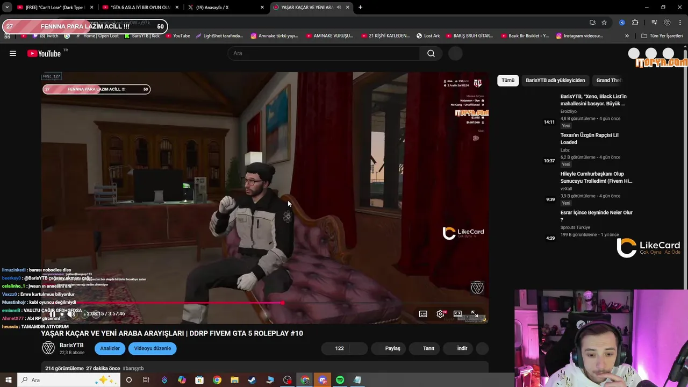
Task: Mute the YAŞAR KAÇAR tab via speaker icon
Action: coord(339,8)
